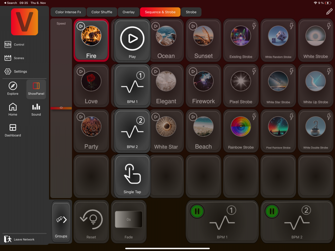
Task: Click the pencil edit icon
Action: (x=329, y=11)
